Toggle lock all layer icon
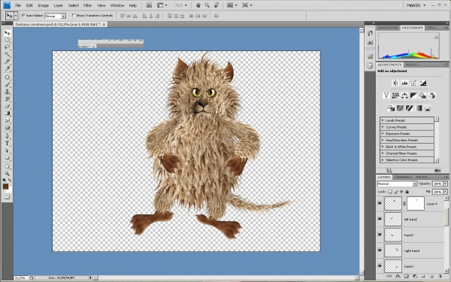Image resolution: width=451 pixels, height=282 pixels. click(407, 192)
